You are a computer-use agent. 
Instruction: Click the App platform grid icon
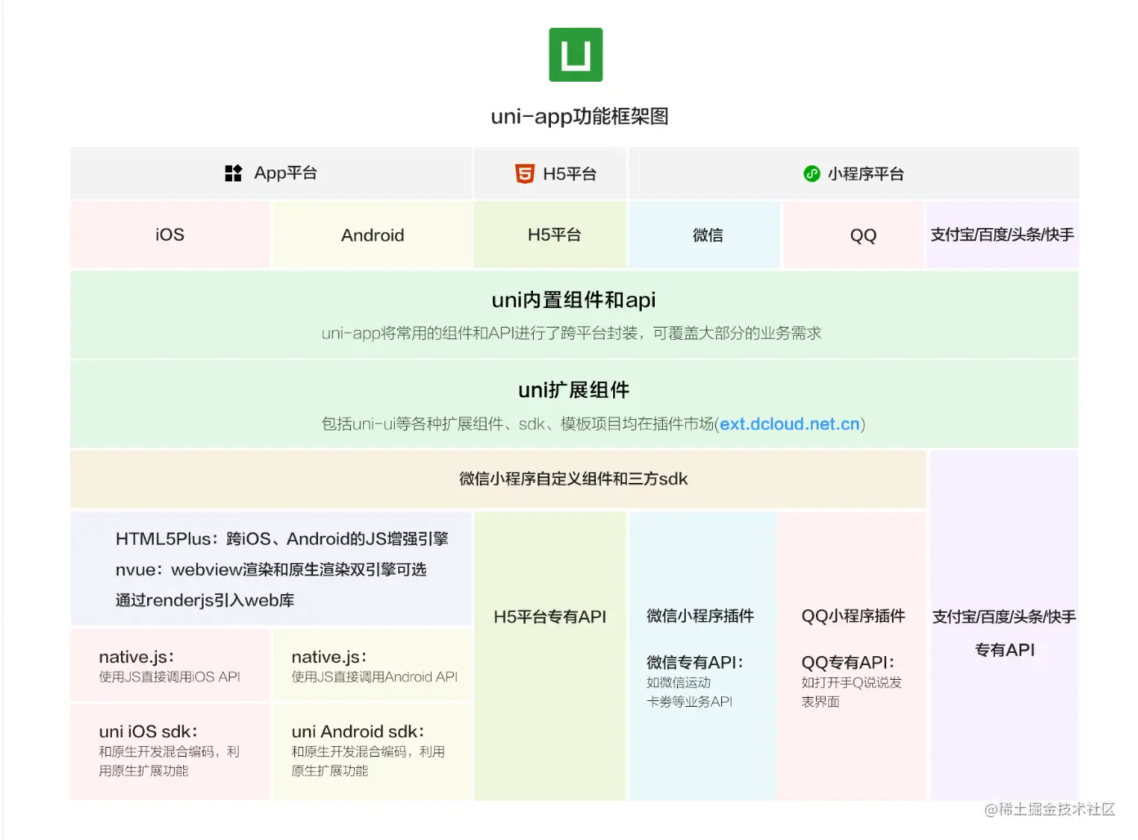234,173
